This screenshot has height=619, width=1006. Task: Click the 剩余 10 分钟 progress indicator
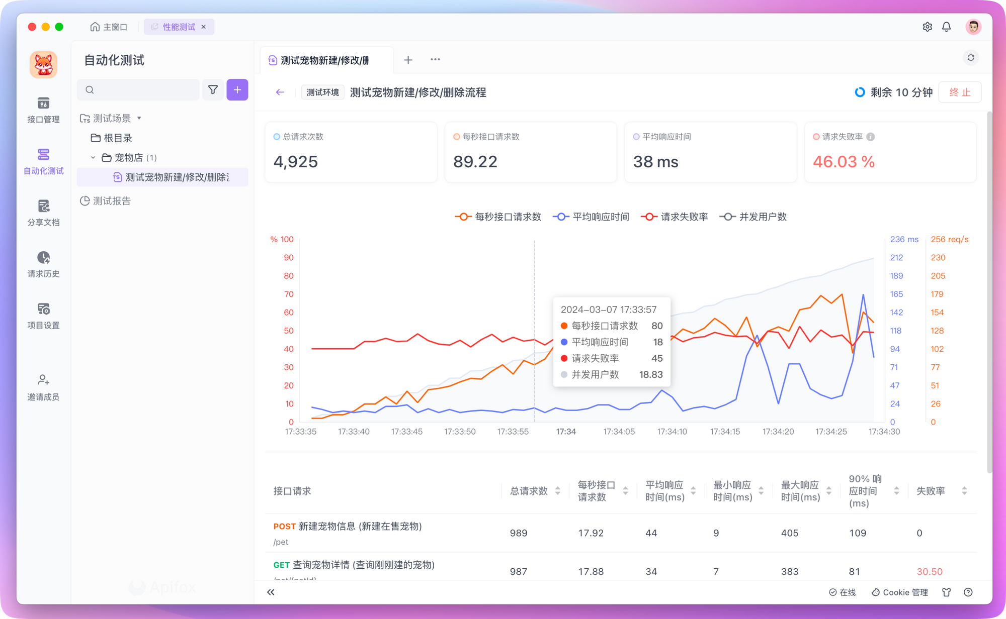point(893,92)
